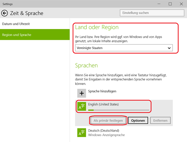Open the Datum und Uhrzeit section
Viewport: 187px width, 142px height.
pos(35,24)
